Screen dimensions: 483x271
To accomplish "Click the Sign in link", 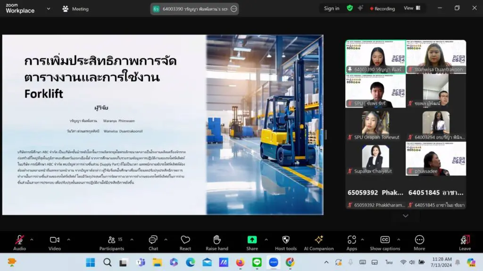I will click(332, 8).
